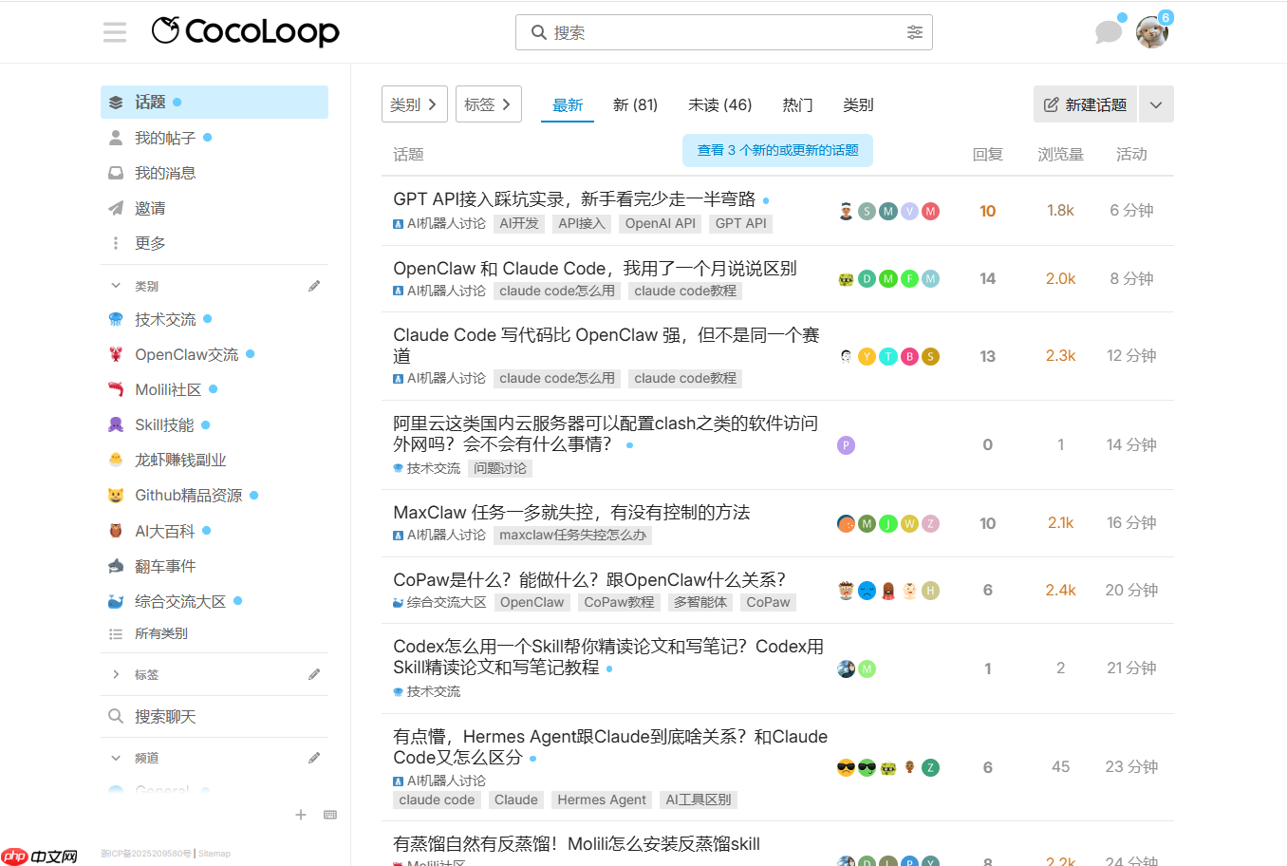Open 所有类别 list link
1287x866 pixels.
[214, 633]
